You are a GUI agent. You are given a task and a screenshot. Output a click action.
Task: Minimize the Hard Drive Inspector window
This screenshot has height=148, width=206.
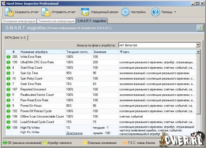(x=193, y=4)
